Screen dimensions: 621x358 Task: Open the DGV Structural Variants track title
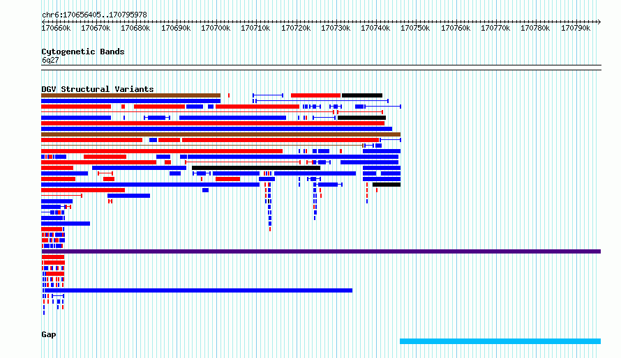[98, 89]
